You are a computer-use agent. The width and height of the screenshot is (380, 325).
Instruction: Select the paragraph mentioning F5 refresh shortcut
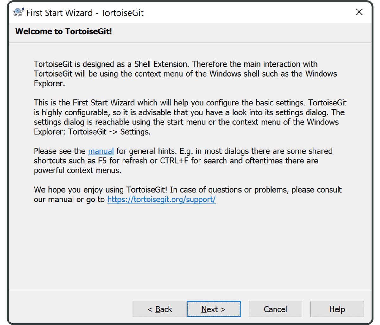pos(183,161)
